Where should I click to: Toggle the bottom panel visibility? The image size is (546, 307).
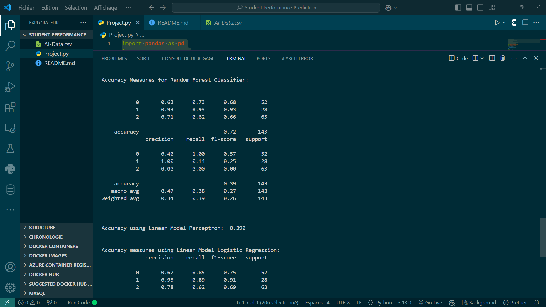pos(469,8)
